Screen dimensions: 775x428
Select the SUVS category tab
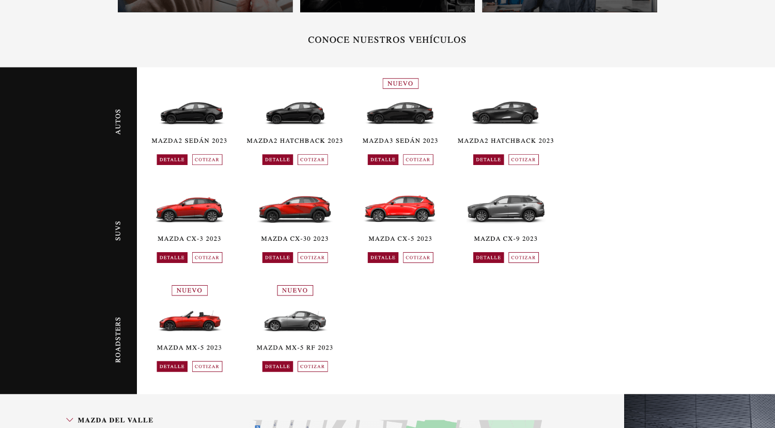pyautogui.click(x=118, y=231)
